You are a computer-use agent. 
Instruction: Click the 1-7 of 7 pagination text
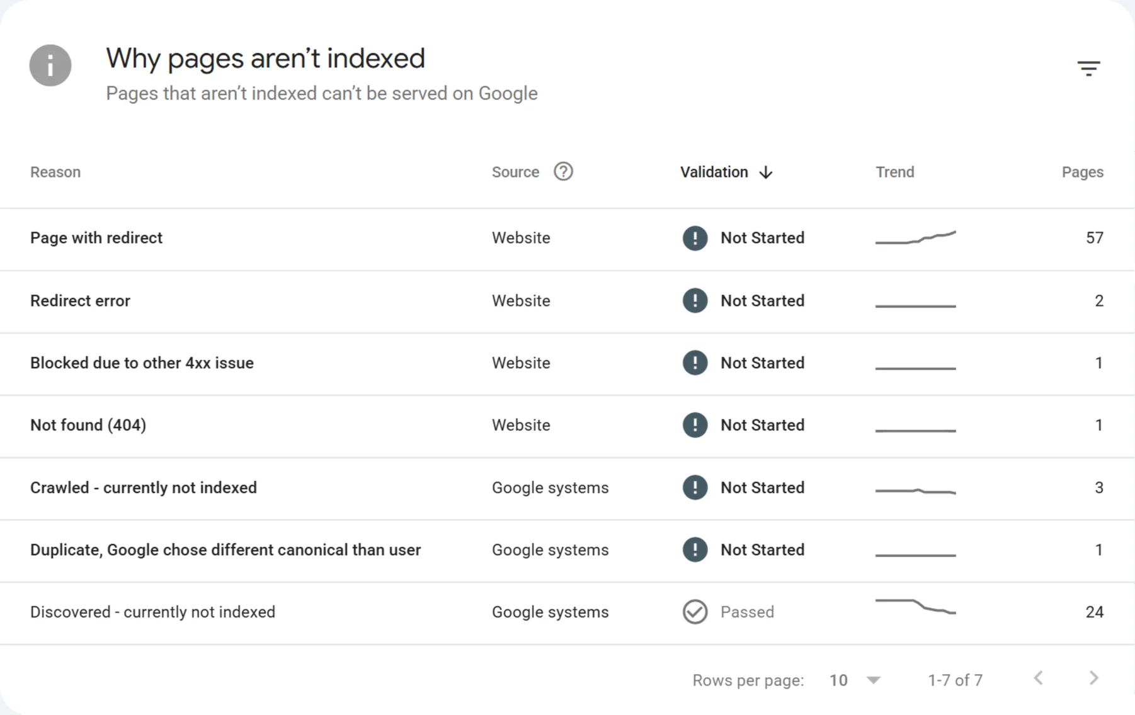click(x=955, y=680)
